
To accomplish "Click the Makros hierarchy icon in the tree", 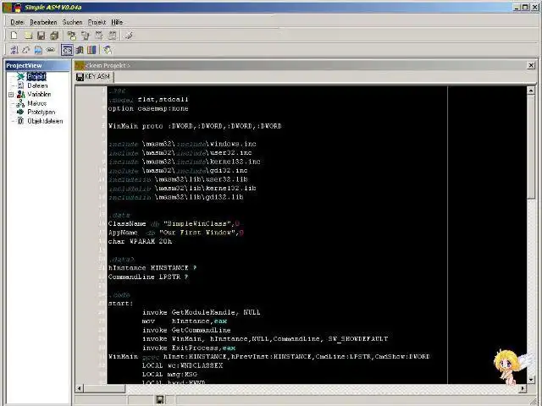I will (20, 103).
